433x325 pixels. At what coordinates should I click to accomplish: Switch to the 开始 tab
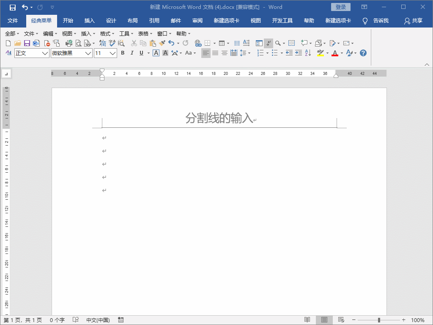pyautogui.click(x=68, y=20)
